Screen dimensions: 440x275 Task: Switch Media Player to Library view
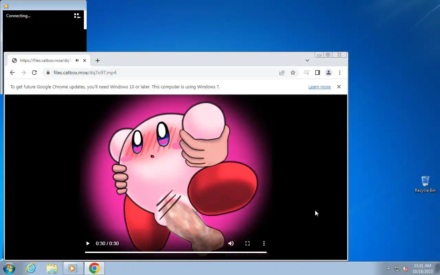coord(77,16)
